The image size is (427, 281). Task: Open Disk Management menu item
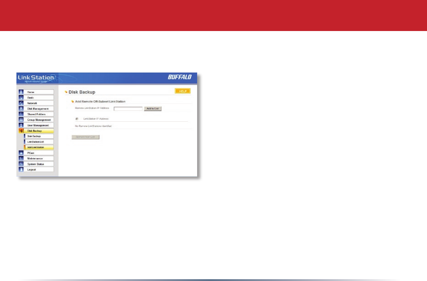pos(39,109)
